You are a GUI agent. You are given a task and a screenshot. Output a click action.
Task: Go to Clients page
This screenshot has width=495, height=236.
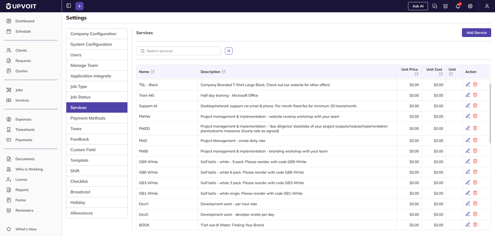[x=21, y=50]
